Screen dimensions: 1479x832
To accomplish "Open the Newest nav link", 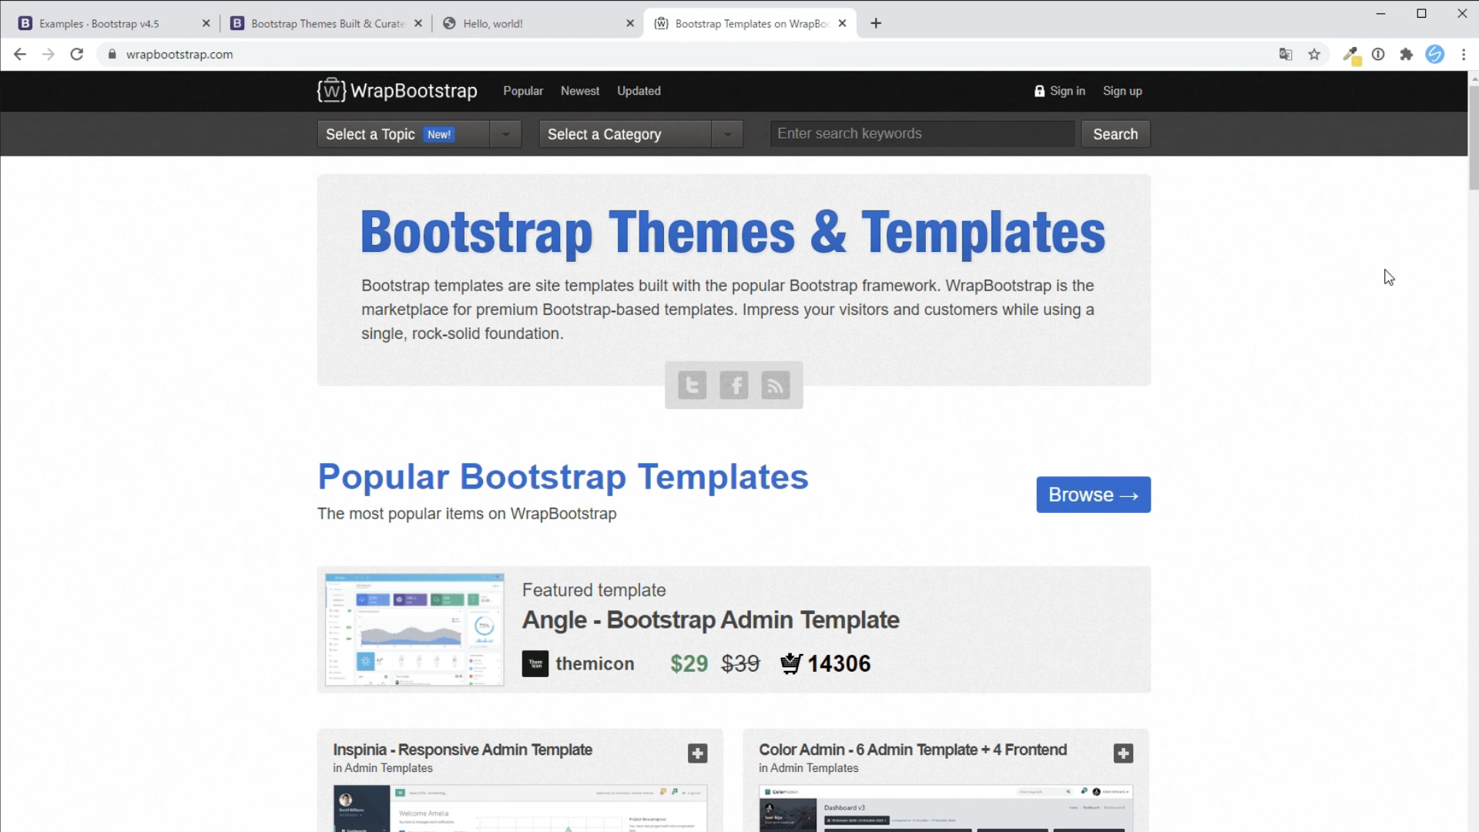I will 580,91.
